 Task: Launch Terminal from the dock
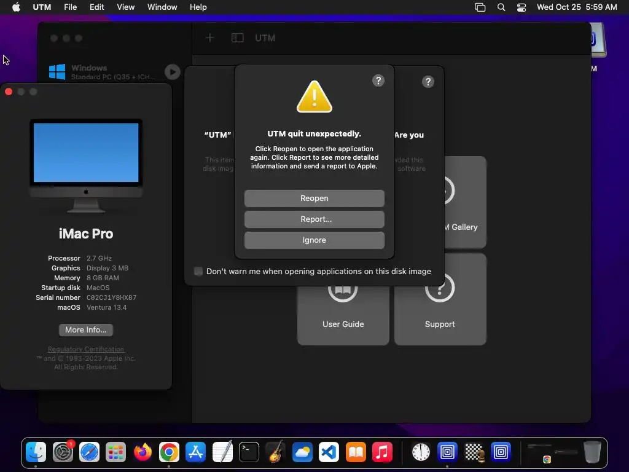(x=249, y=452)
